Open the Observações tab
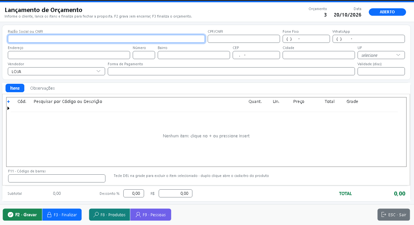414x225 pixels. click(43, 88)
